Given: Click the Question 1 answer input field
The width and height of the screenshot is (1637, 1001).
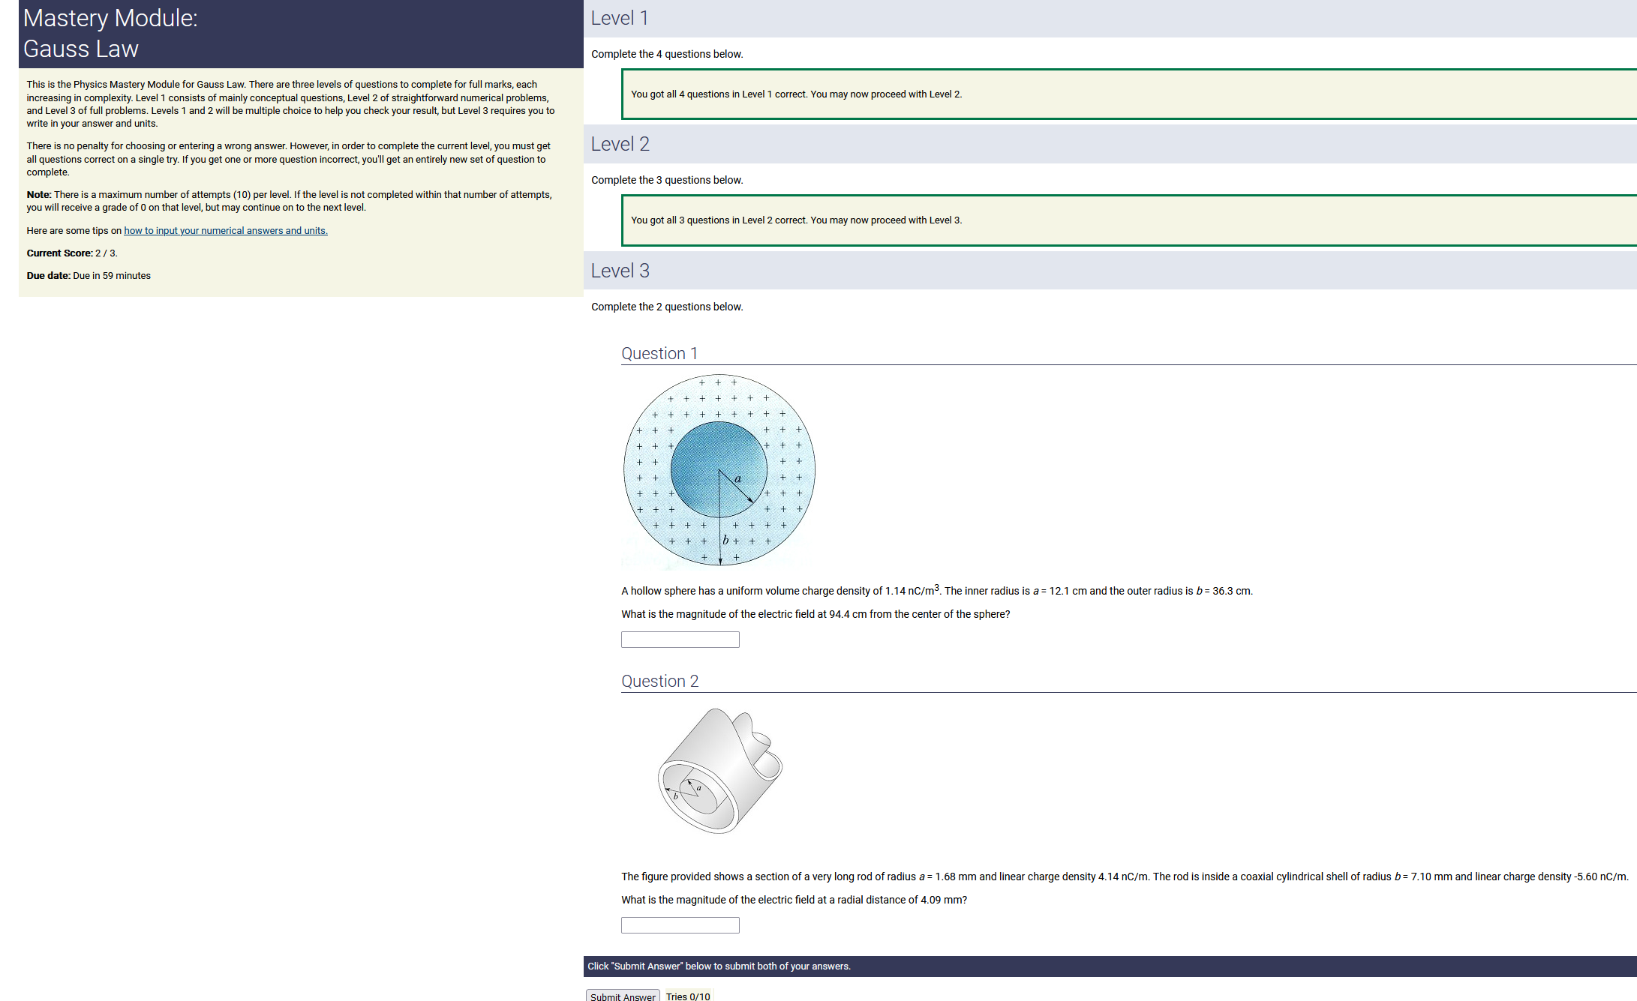Looking at the screenshot, I should tap(680, 640).
